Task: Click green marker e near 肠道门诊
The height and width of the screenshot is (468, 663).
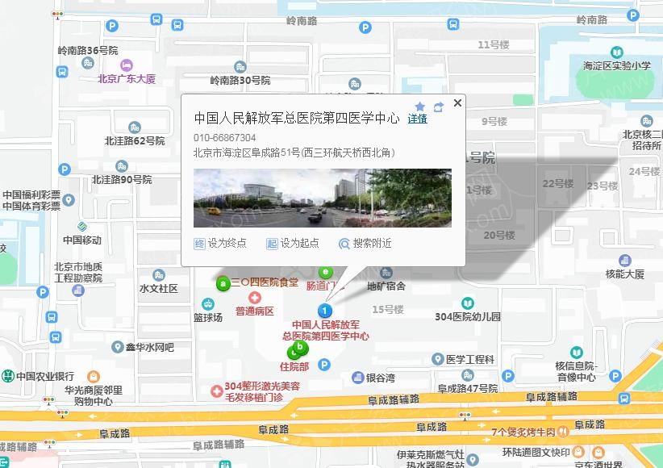Action: tap(325, 272)
